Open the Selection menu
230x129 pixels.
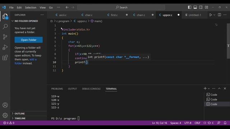[x=31, y=8]
